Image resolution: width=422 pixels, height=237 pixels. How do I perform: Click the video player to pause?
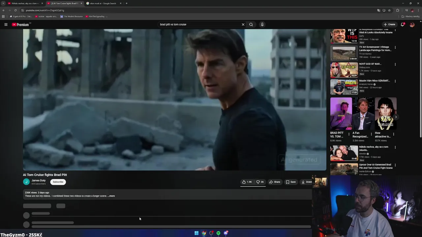pos(174,100)
